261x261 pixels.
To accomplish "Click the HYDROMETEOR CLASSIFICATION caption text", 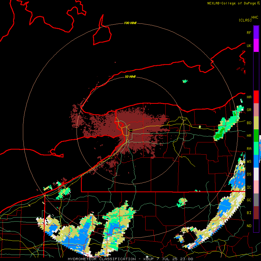I will tap(102, 259).
